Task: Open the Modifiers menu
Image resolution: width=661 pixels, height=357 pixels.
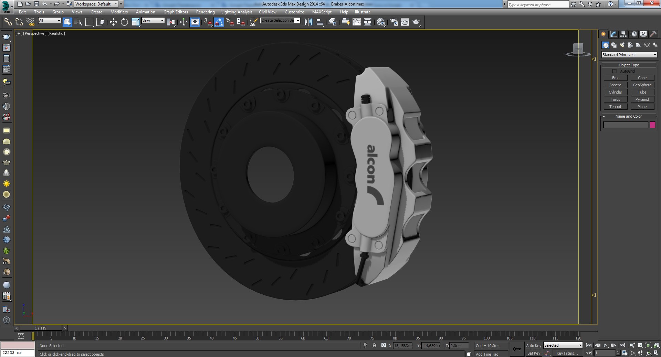Action: (119, 12)
